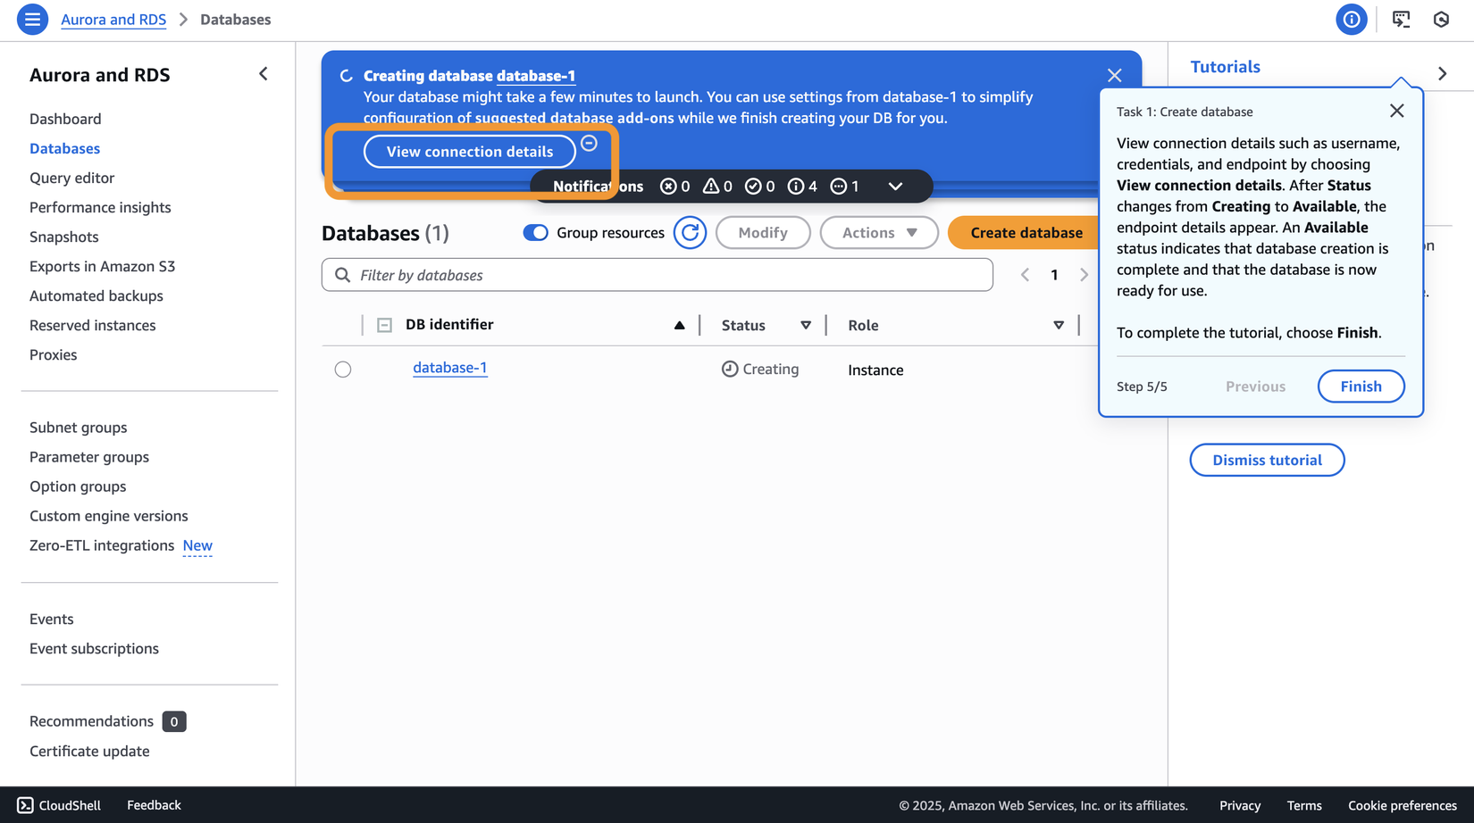Refresh the databases list
Image resolution: width=1474 pixels, height=823 pixels.
[x=690, y=233]
